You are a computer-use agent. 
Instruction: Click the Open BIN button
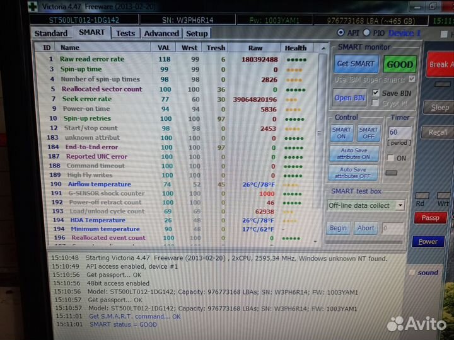click(351, 98)
